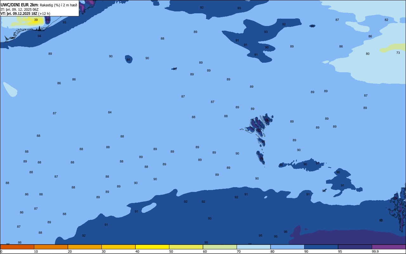This screenshot has width=406, height=254.
Task: Select the light blue 80–90 legend swatch
Action: (x=287, y=247)
